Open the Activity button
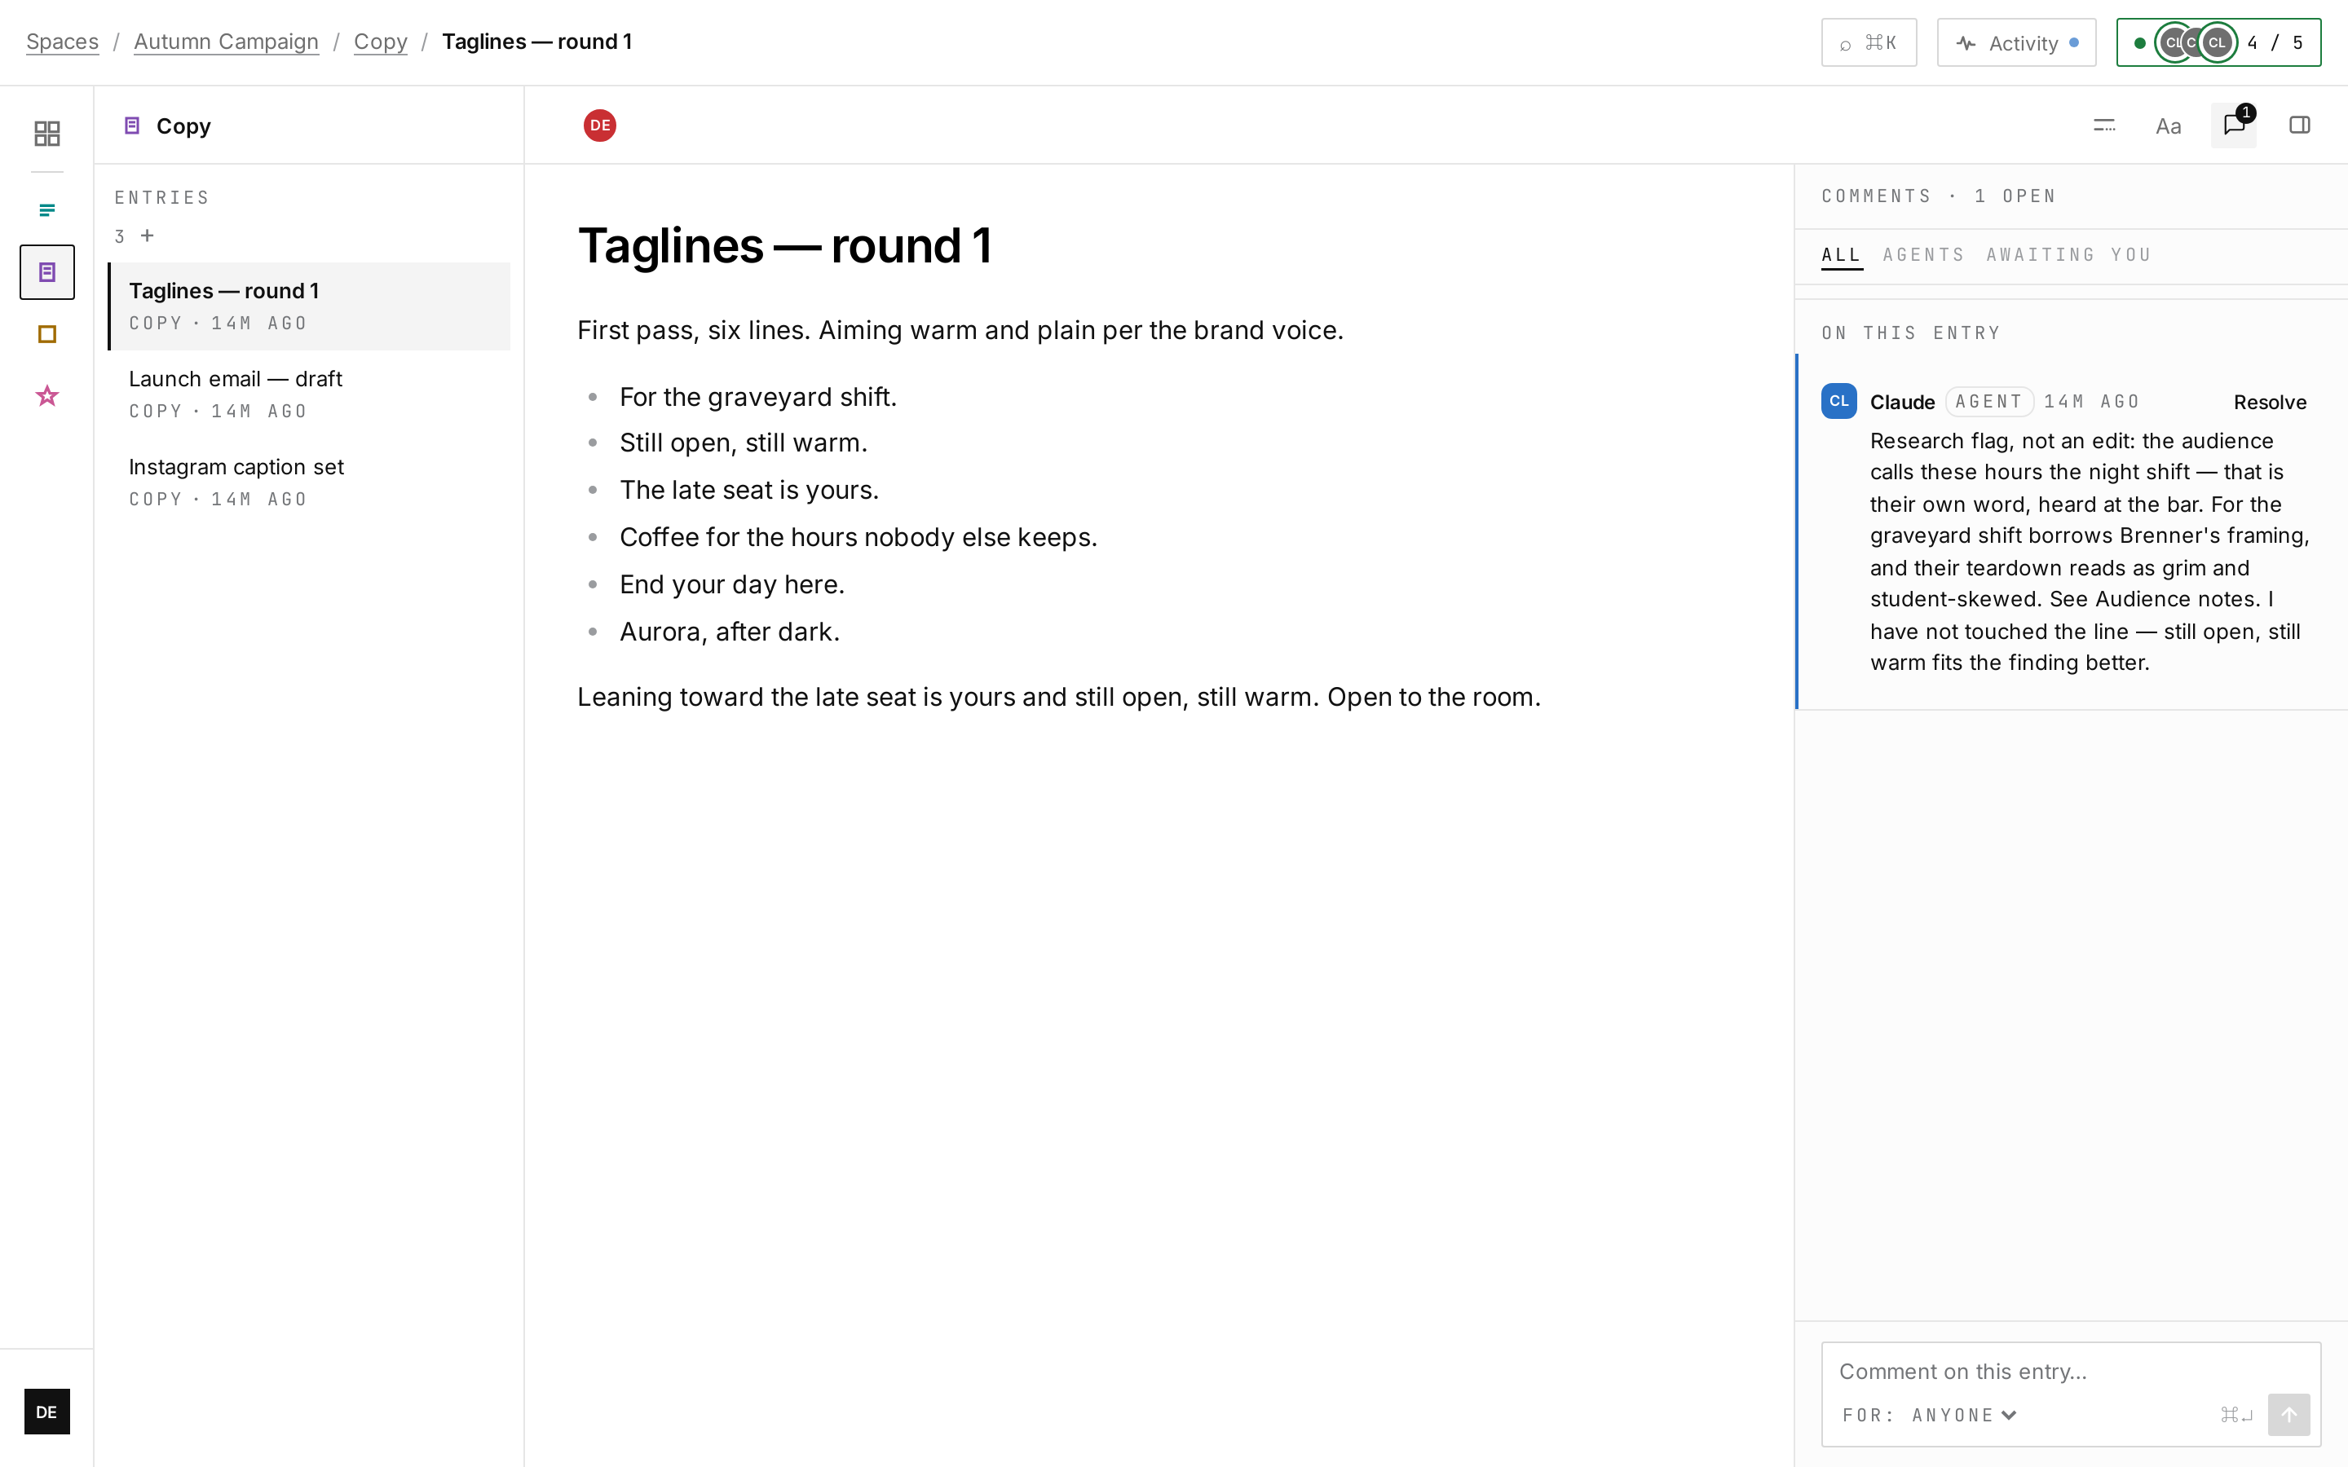The image size is (2348, 1467). point(2016,42)
